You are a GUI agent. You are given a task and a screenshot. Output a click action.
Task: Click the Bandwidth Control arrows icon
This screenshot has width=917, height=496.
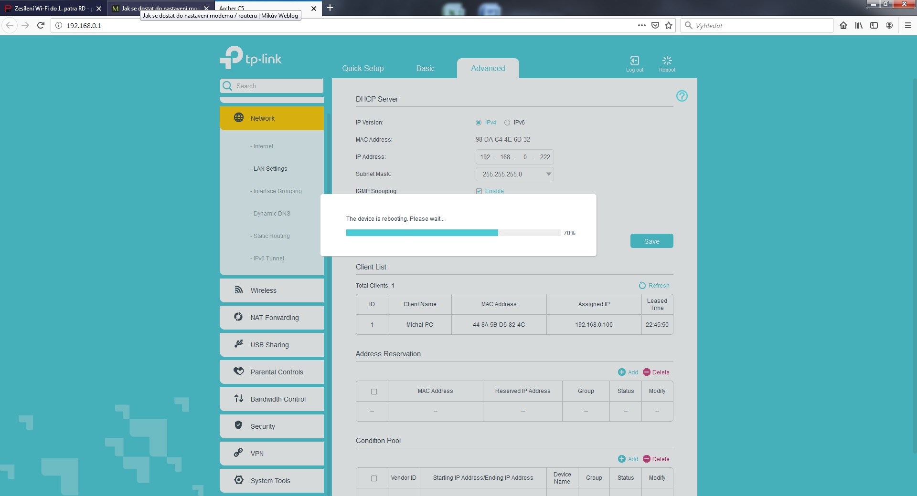click(x=239, y=399)
